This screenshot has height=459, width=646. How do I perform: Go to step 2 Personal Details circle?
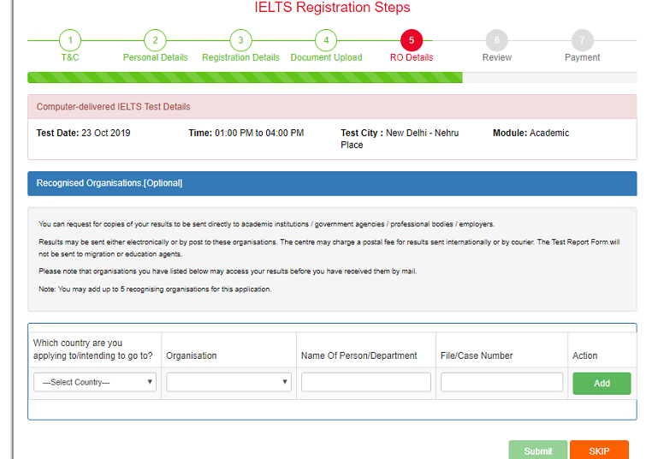click(x=156, y=40)
